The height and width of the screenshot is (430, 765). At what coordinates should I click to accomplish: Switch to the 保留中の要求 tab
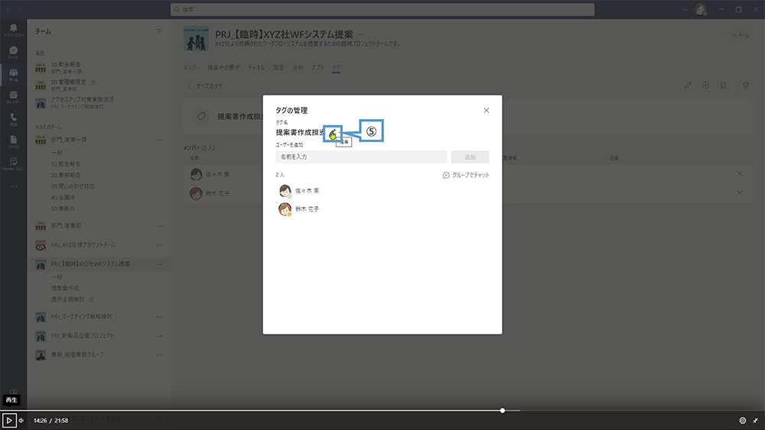[223, 68]
